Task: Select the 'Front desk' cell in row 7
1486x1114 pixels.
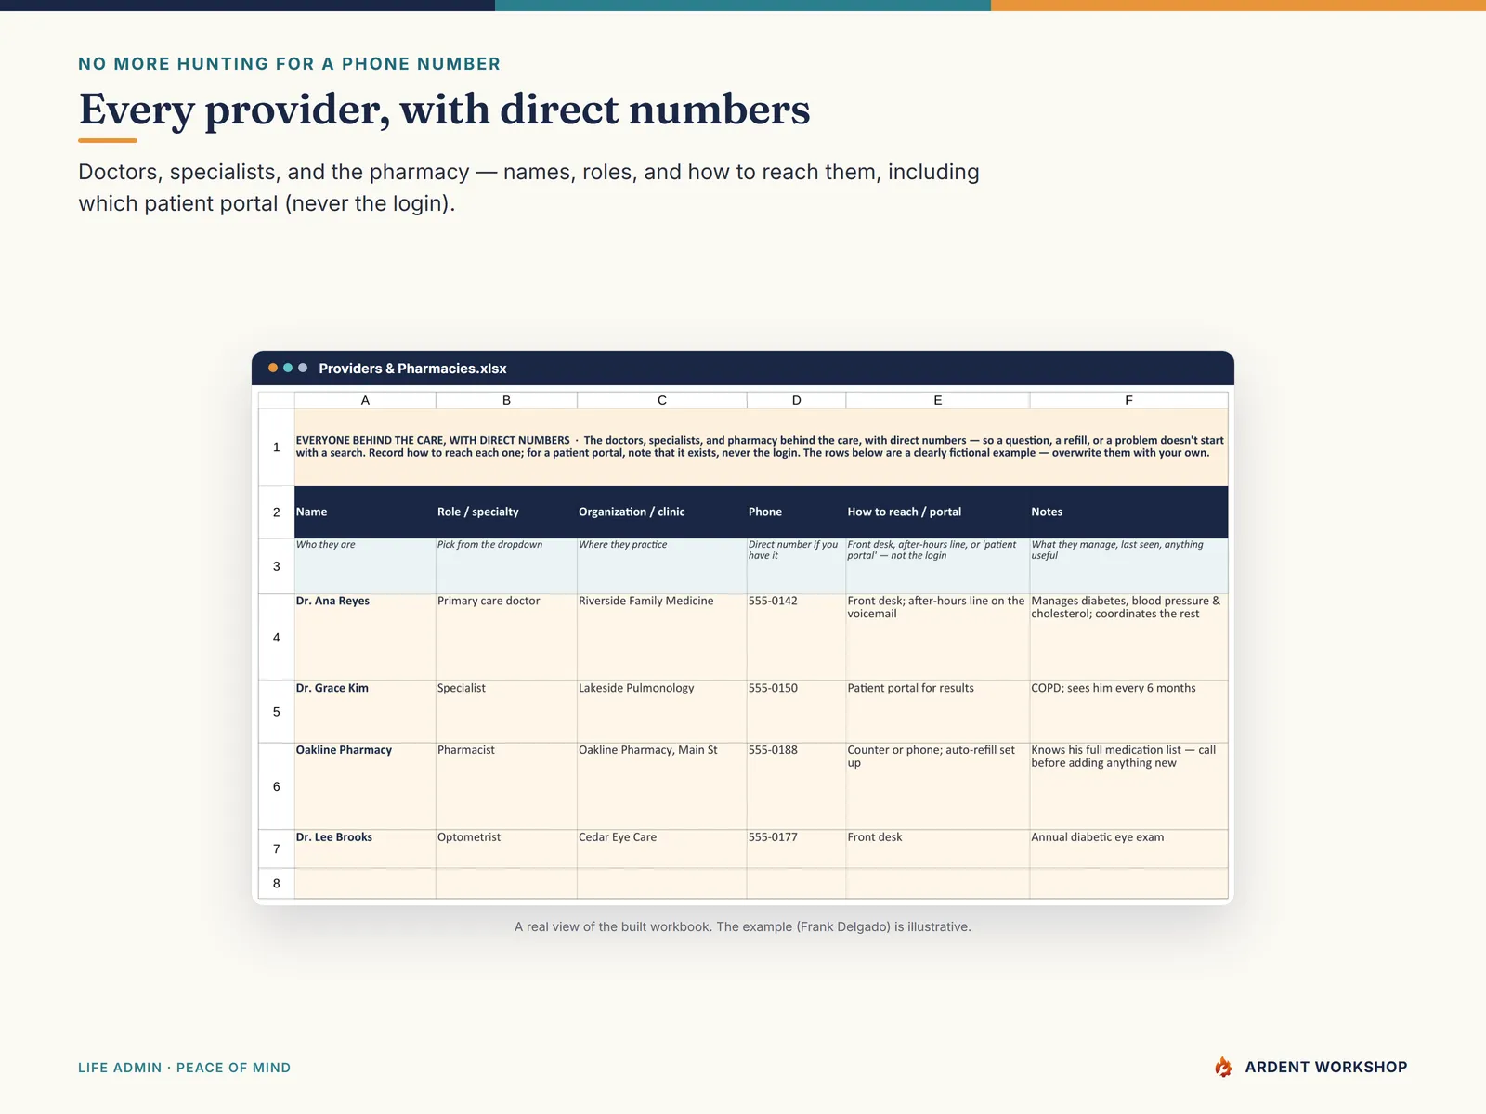Action: tap(938, 848)
